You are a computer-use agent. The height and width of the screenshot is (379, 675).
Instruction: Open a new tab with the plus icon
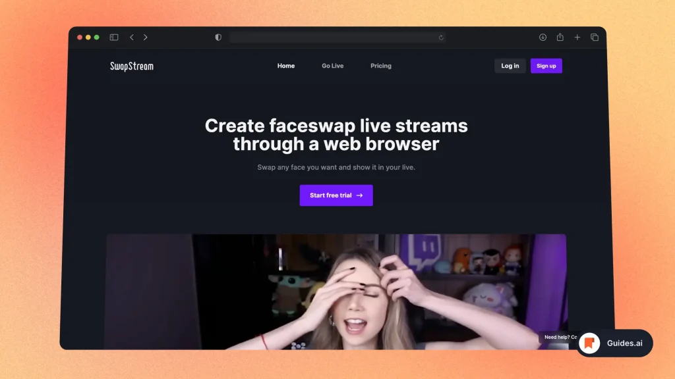click(577, 38)
